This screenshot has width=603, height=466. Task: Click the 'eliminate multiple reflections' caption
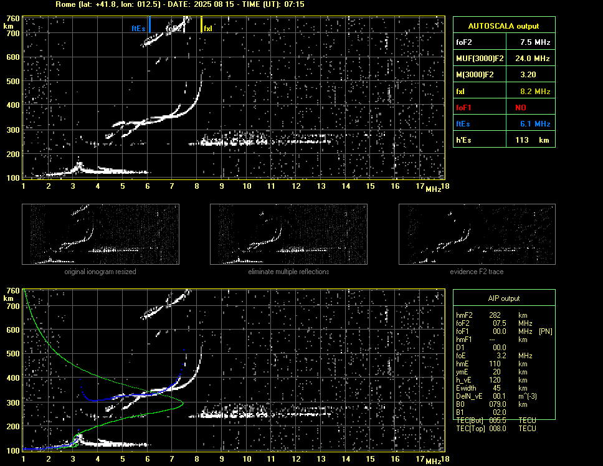[x=288, y=272]
